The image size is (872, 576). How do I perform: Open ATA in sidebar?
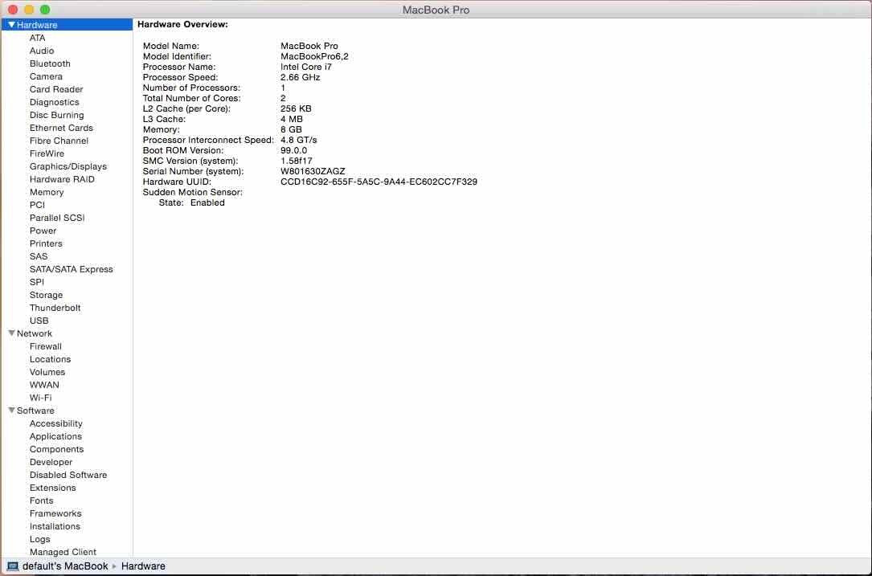tap(37, 38)
